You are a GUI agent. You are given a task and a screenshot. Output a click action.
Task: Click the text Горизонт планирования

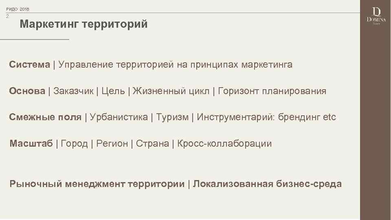272,91
